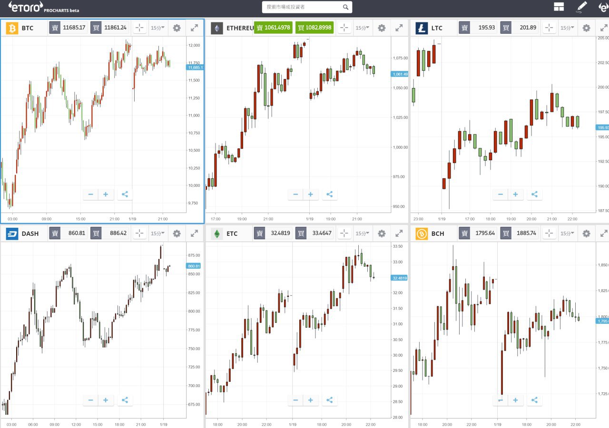
Task: Click Ethereum green sell price 1061.4978
Action: pos(273,28)
